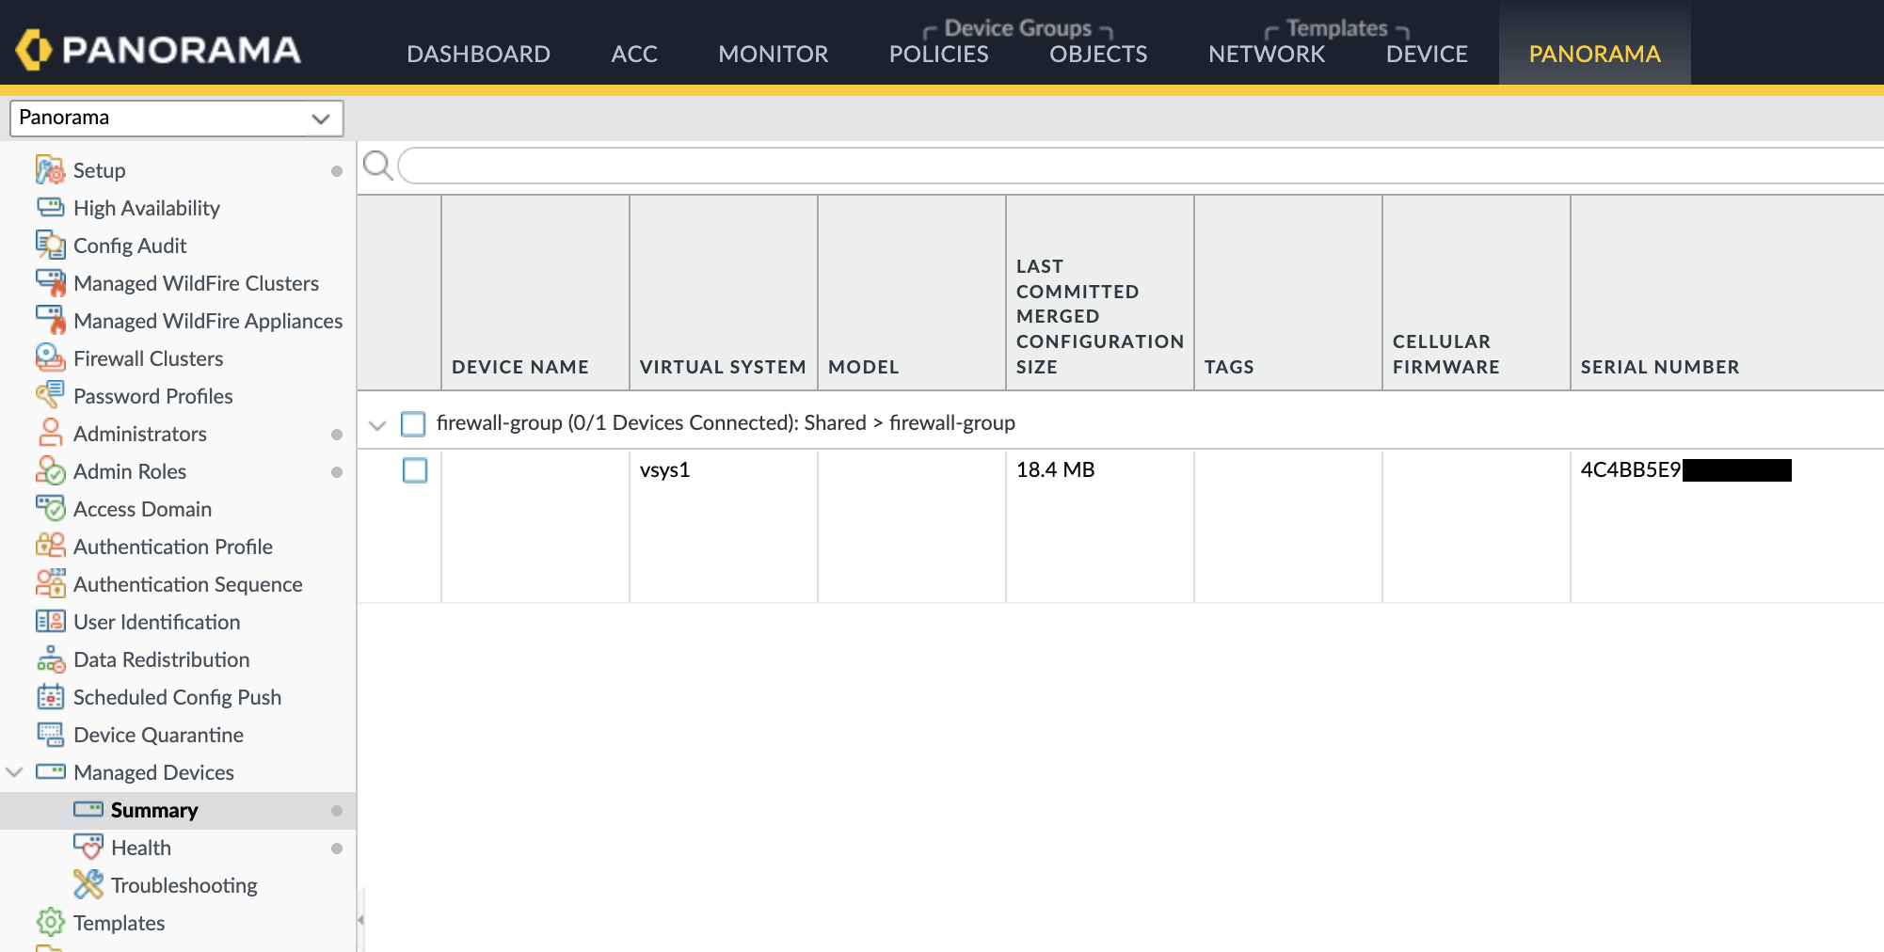The width and height of the screenshot is (1884, 952).
Task: Click the search magnifier icon
Action: (377, 166)
